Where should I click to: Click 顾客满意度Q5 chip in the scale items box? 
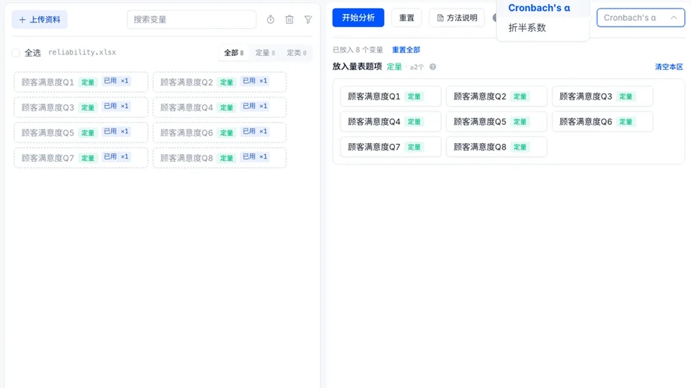click(496, 122)
